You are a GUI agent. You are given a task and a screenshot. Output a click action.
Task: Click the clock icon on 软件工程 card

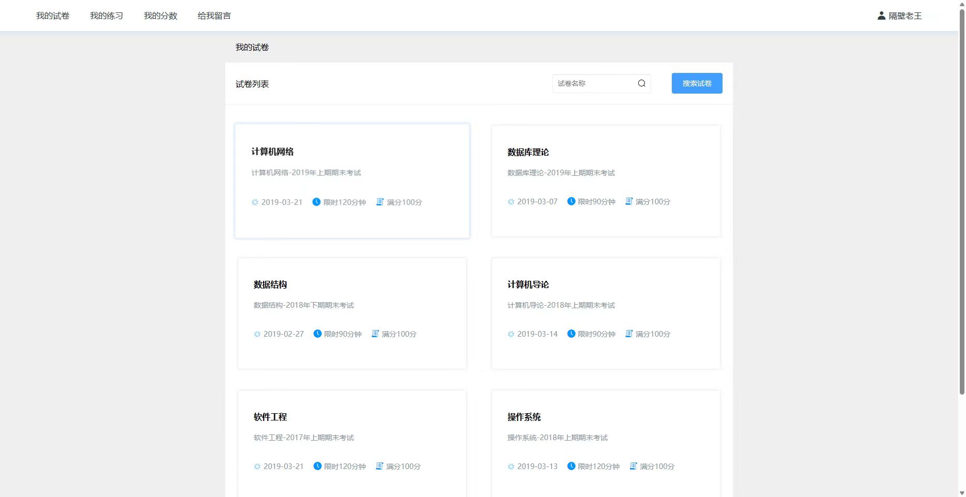tap(318, 466)
